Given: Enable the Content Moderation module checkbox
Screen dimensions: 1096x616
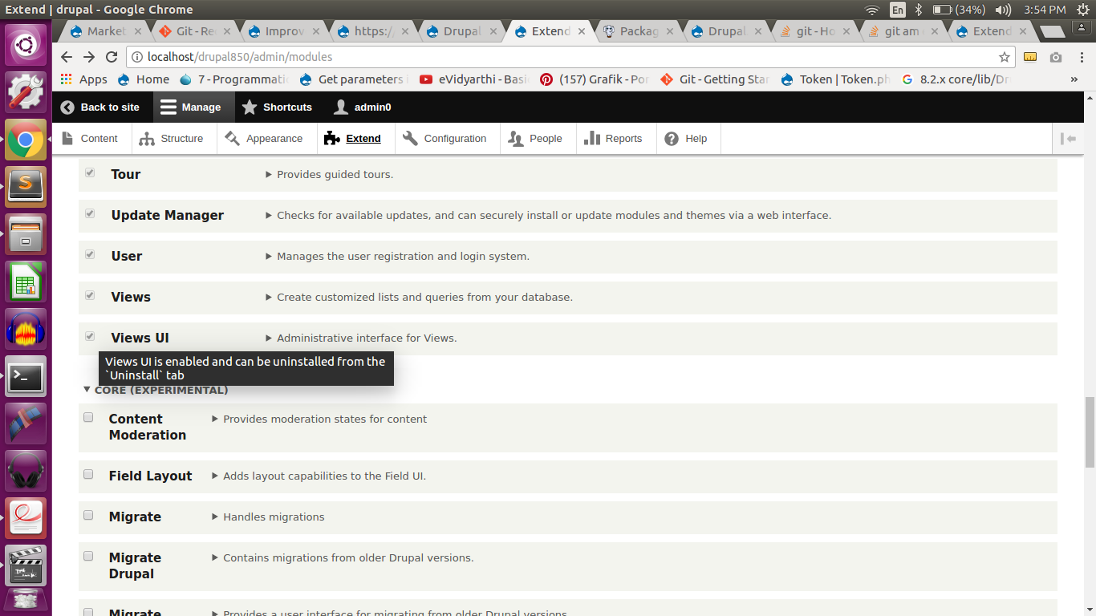Looking at the screenshot, I should tap(88, 417).
